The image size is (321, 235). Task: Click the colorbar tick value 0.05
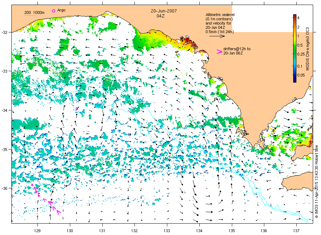coord(301,75)
